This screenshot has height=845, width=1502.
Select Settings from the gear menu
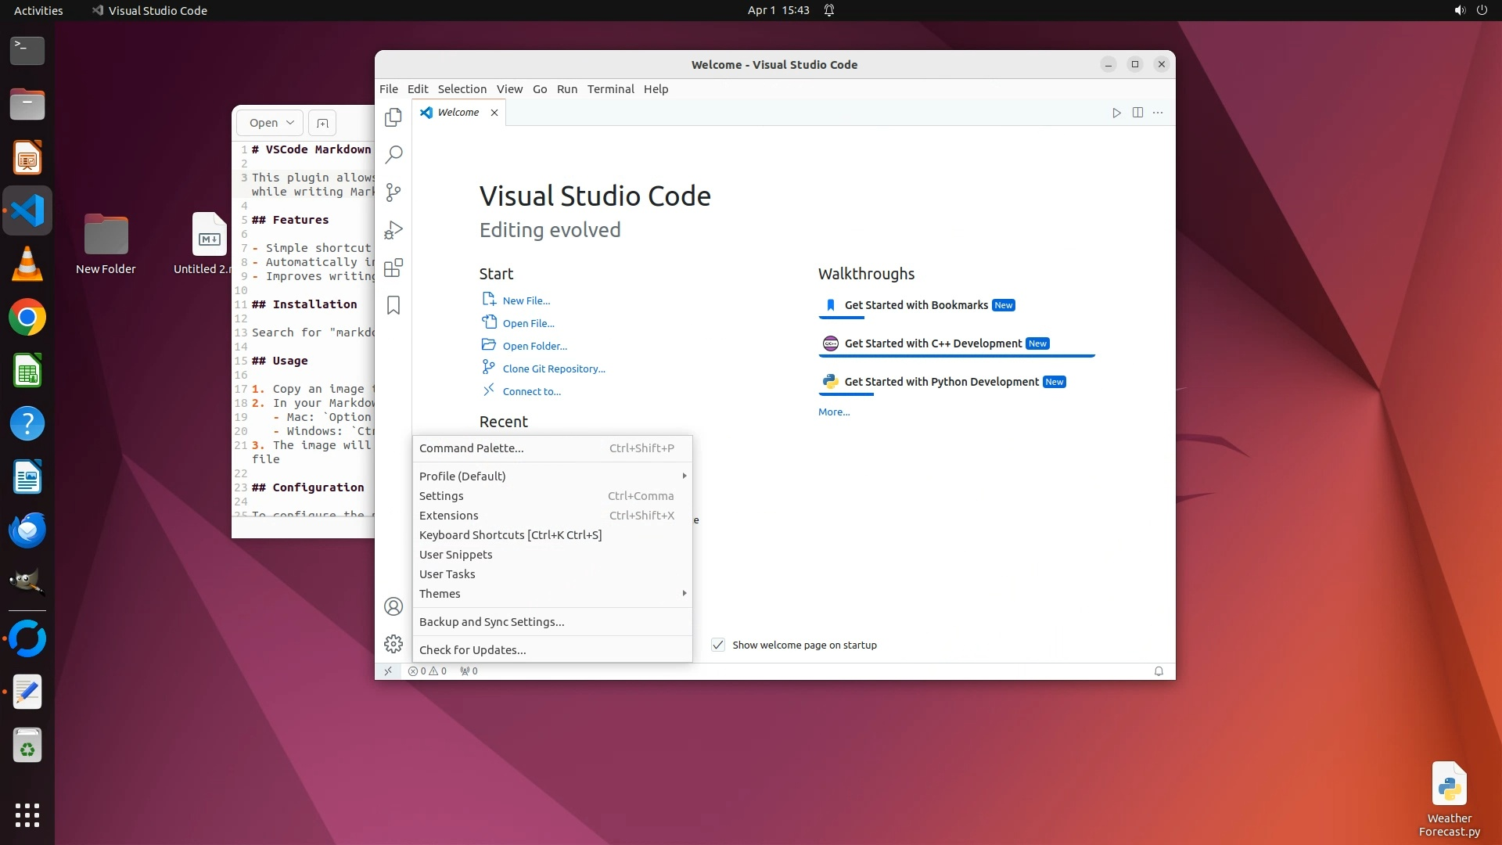(441, 495)
